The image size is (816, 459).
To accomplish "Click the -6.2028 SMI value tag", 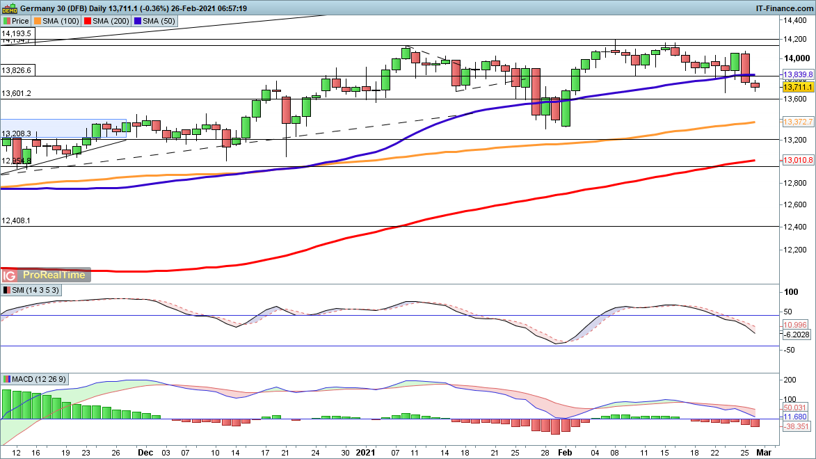I will click(797, 335).
